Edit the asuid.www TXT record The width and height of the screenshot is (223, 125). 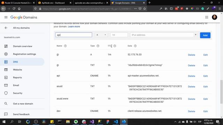[x=206, y=99]
